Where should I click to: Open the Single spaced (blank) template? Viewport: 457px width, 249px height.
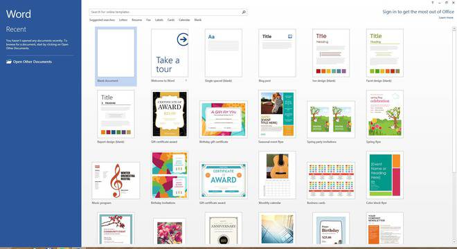pos(223,53)
